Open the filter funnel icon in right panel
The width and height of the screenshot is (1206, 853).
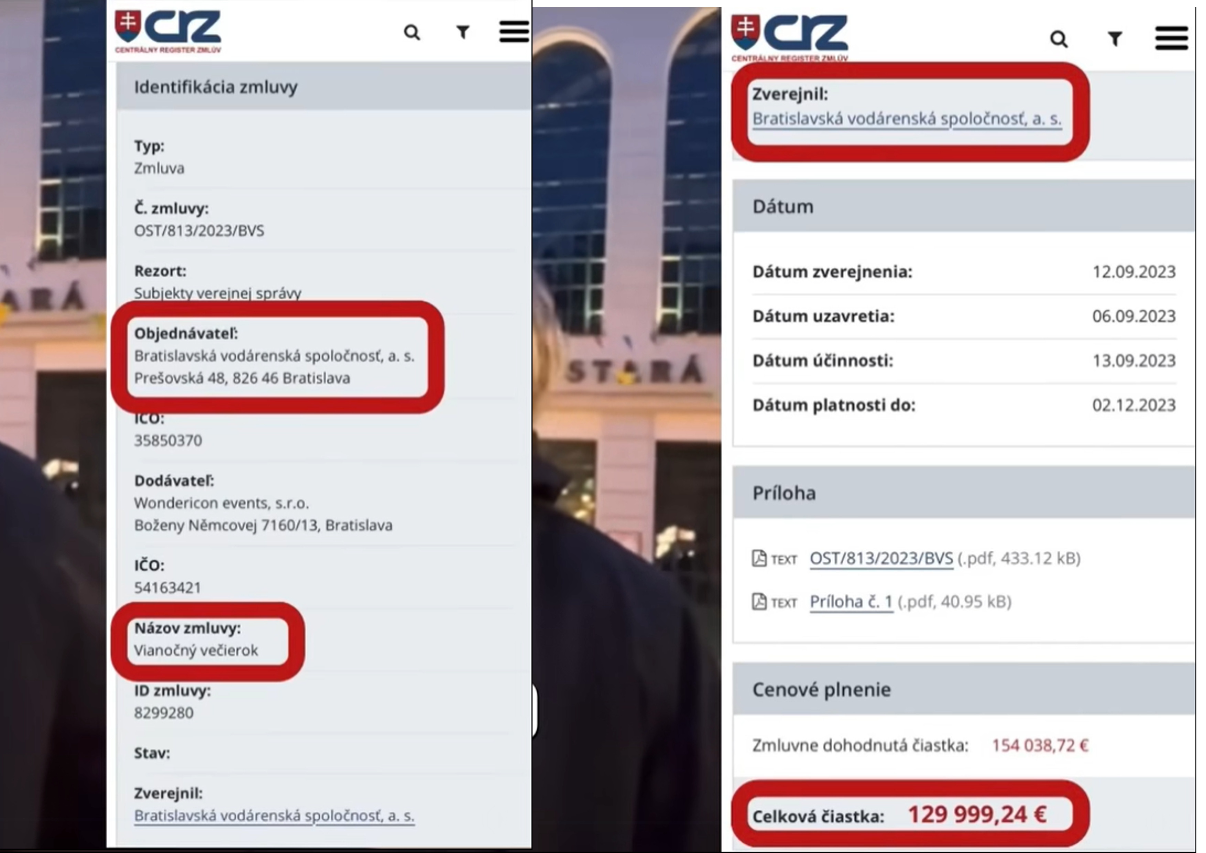coord(1115,39)
